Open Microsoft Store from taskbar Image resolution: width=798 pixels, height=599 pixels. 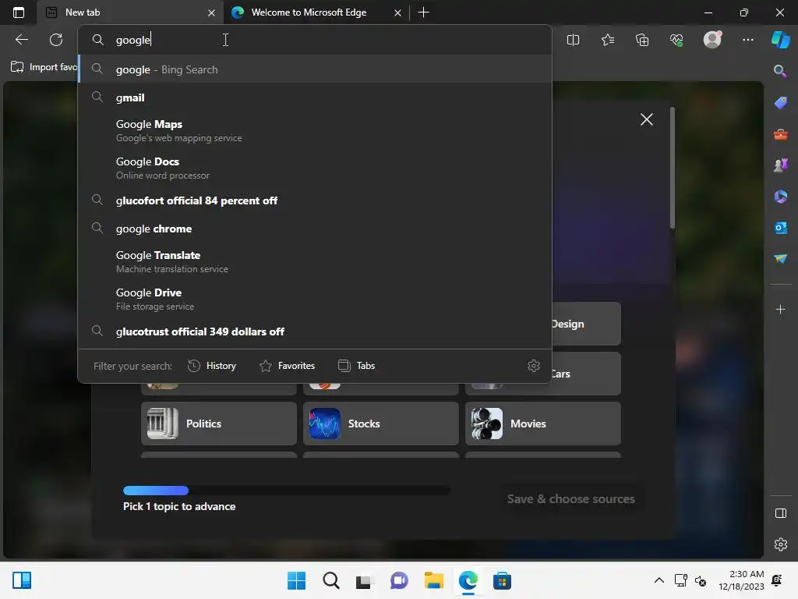point(502,580)
